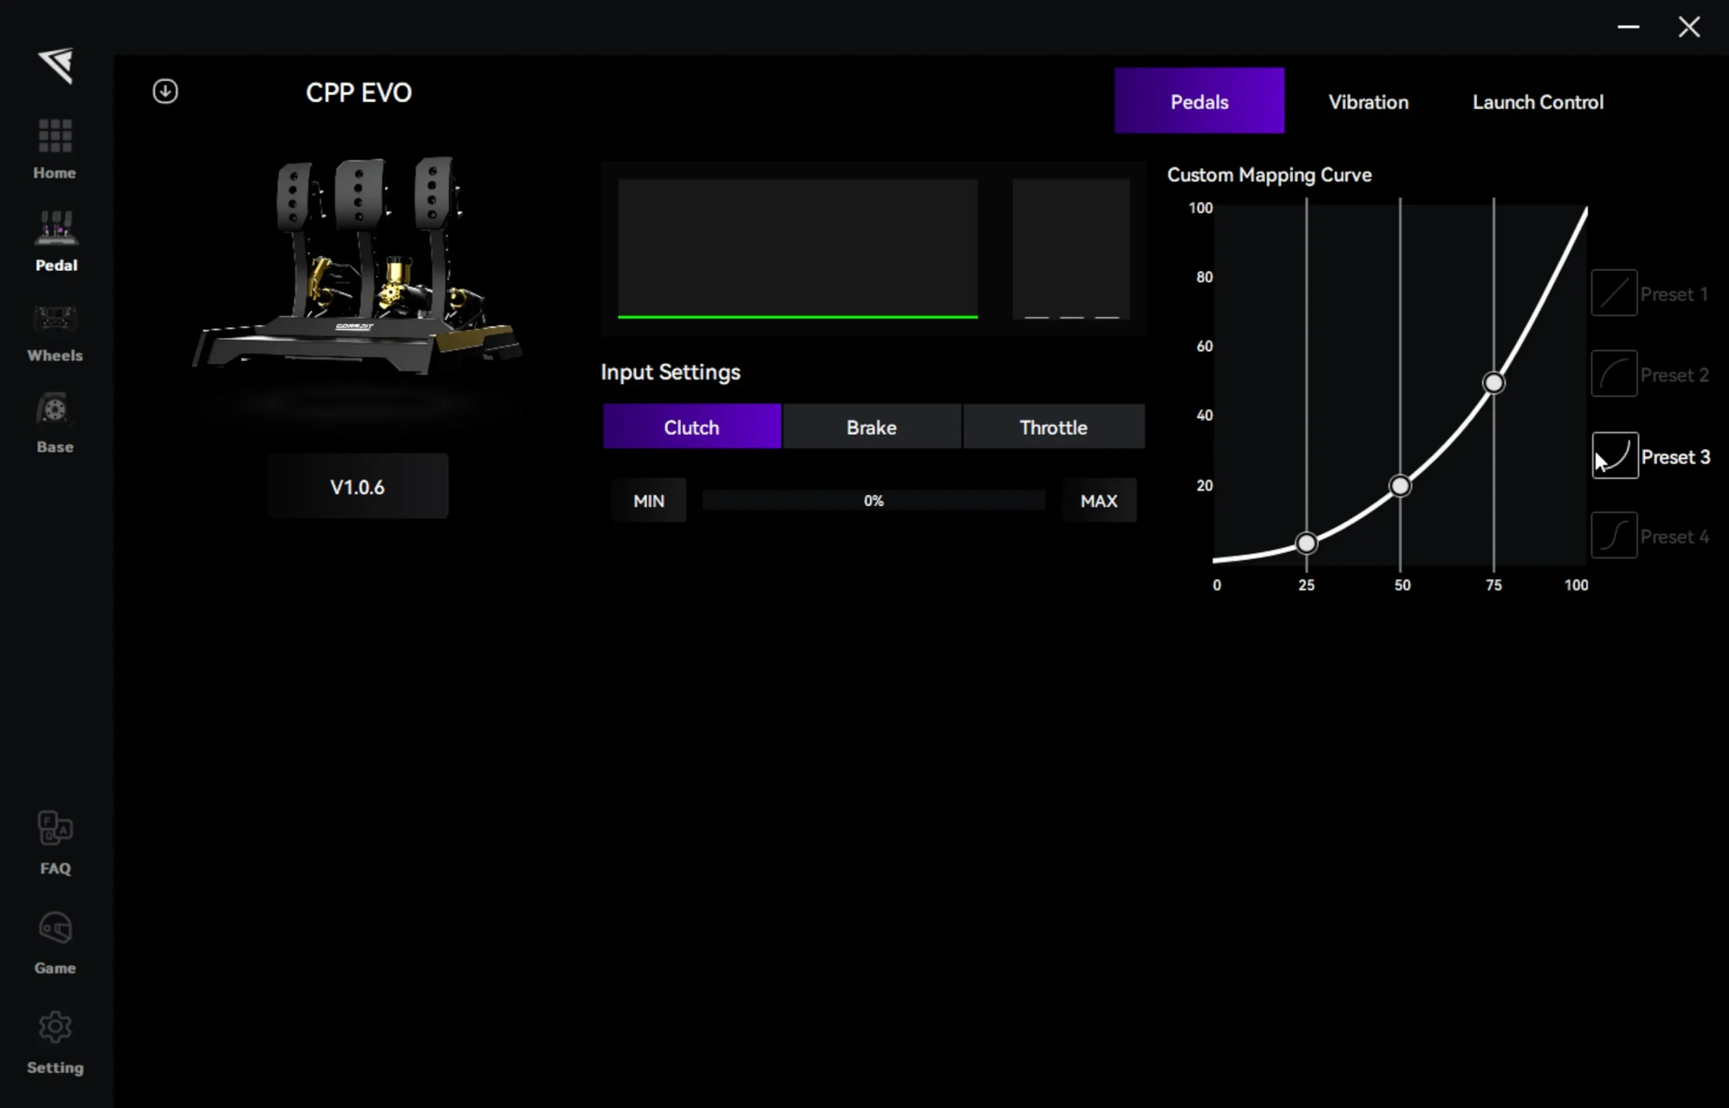1729x1108 pixels.
Task: Switch to the Vibration tab
Action: [1368, 101]
